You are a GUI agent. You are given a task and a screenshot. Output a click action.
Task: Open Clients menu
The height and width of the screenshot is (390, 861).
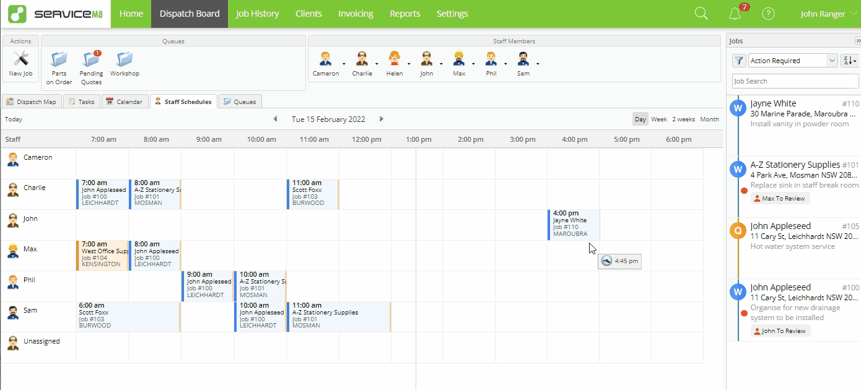[x=308, y=14]
